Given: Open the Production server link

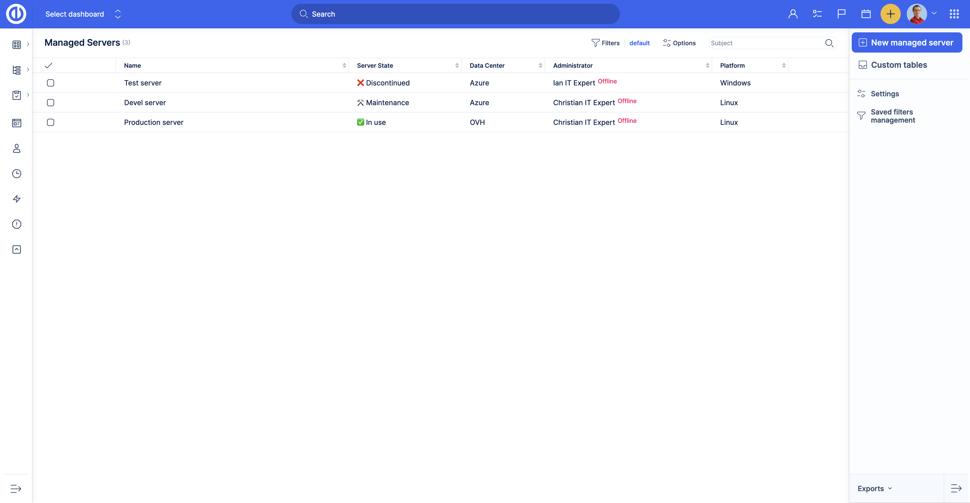Looking at the screenshot, I should (154, 122).
